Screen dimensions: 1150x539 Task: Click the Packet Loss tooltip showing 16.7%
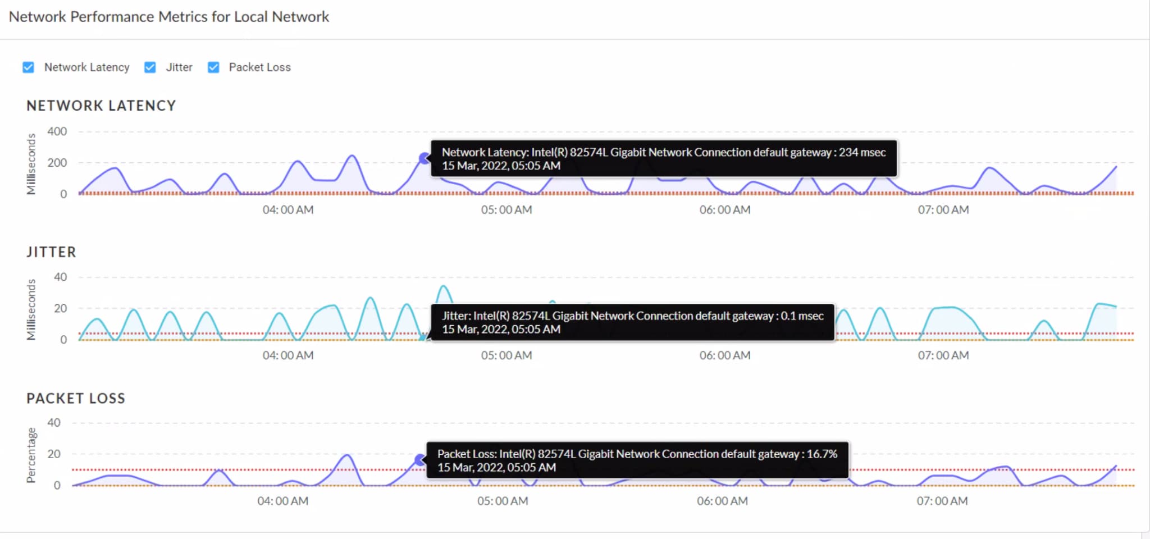click(637, 460)
